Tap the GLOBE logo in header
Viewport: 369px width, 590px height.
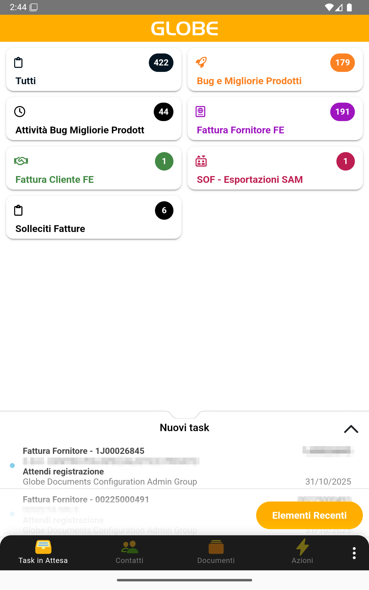pos(184,29)
